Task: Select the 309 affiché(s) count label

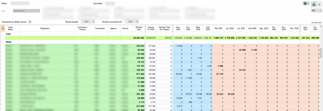Action: point(317,23)
